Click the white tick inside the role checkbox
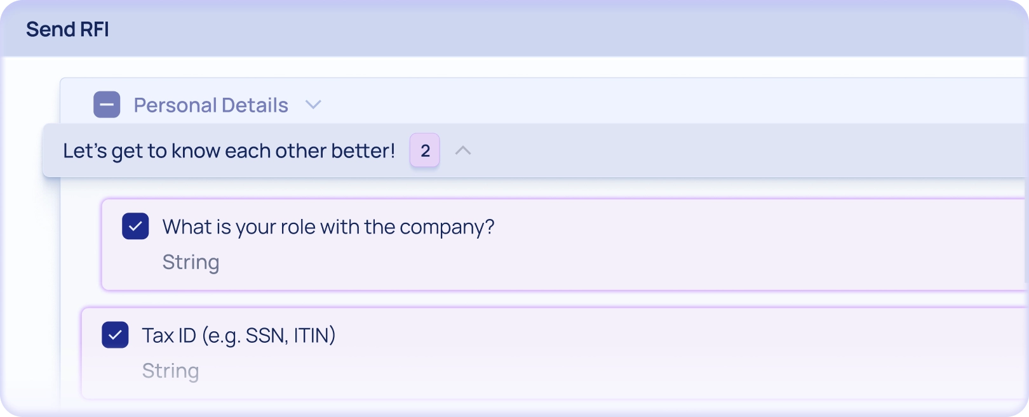Screen dimensions: 1029x417 click(135, 226)
